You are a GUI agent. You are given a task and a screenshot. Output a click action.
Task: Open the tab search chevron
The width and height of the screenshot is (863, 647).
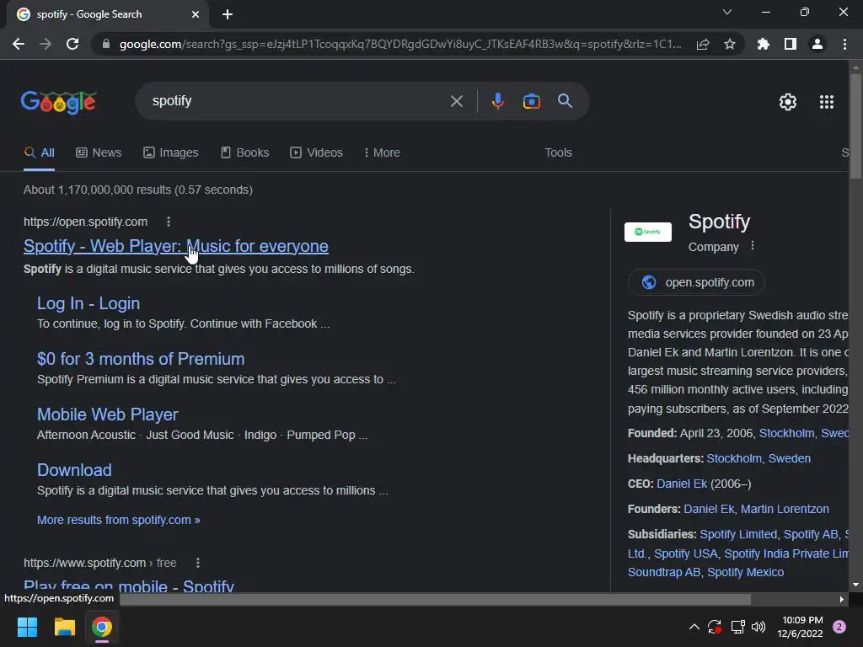(727, 12)
